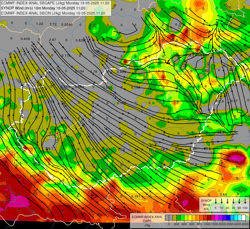The width and height of the screenshot is (250, 229).
Task: Click the 0.161 value near the bottom
Action: 136,196
